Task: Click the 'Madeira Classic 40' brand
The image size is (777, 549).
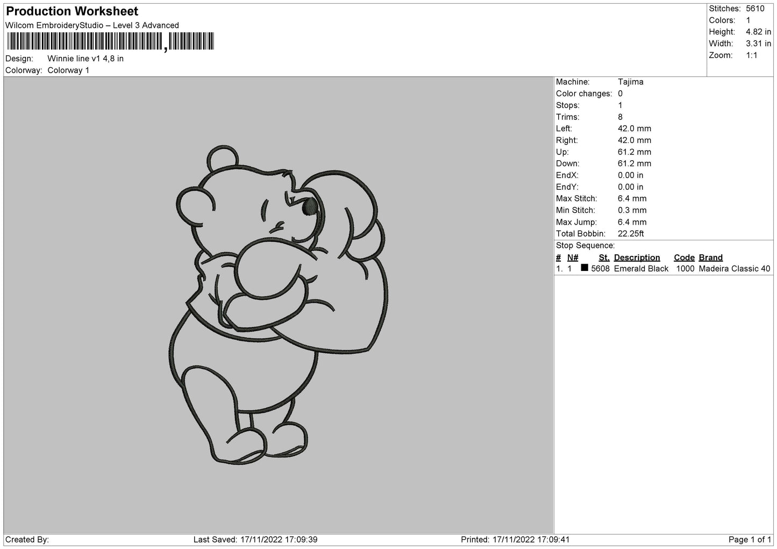Action: 735,269
